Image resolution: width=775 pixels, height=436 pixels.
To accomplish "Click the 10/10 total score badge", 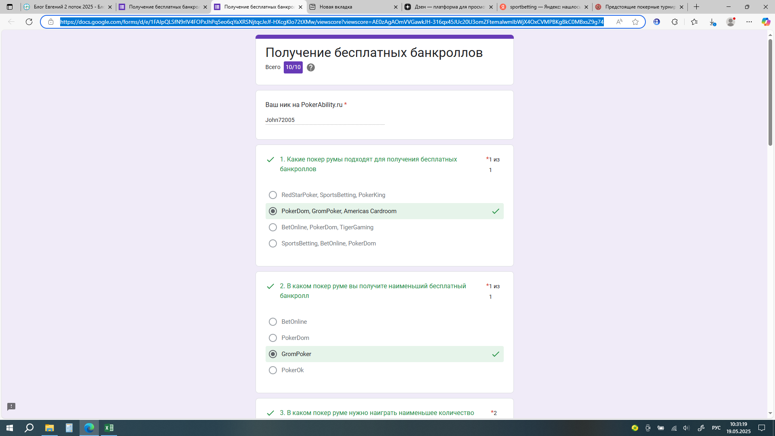I will coord(293,67).
